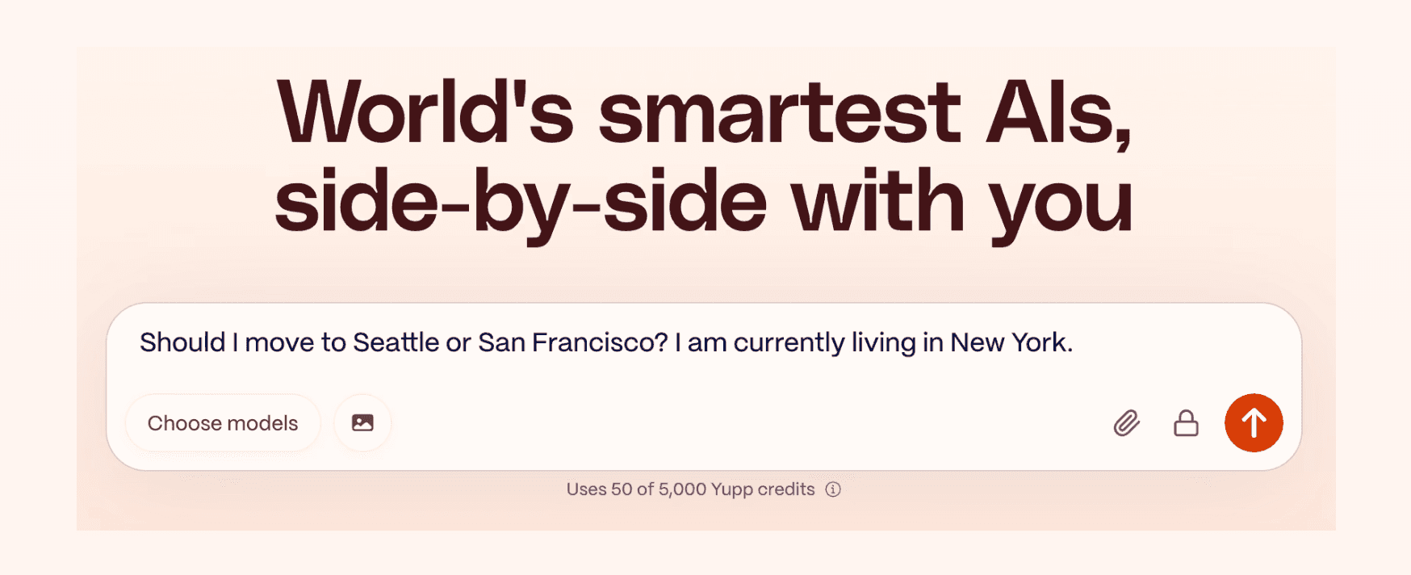Click the "Uses 50 of 5,000 Yupp credits" text

point(690,489)
